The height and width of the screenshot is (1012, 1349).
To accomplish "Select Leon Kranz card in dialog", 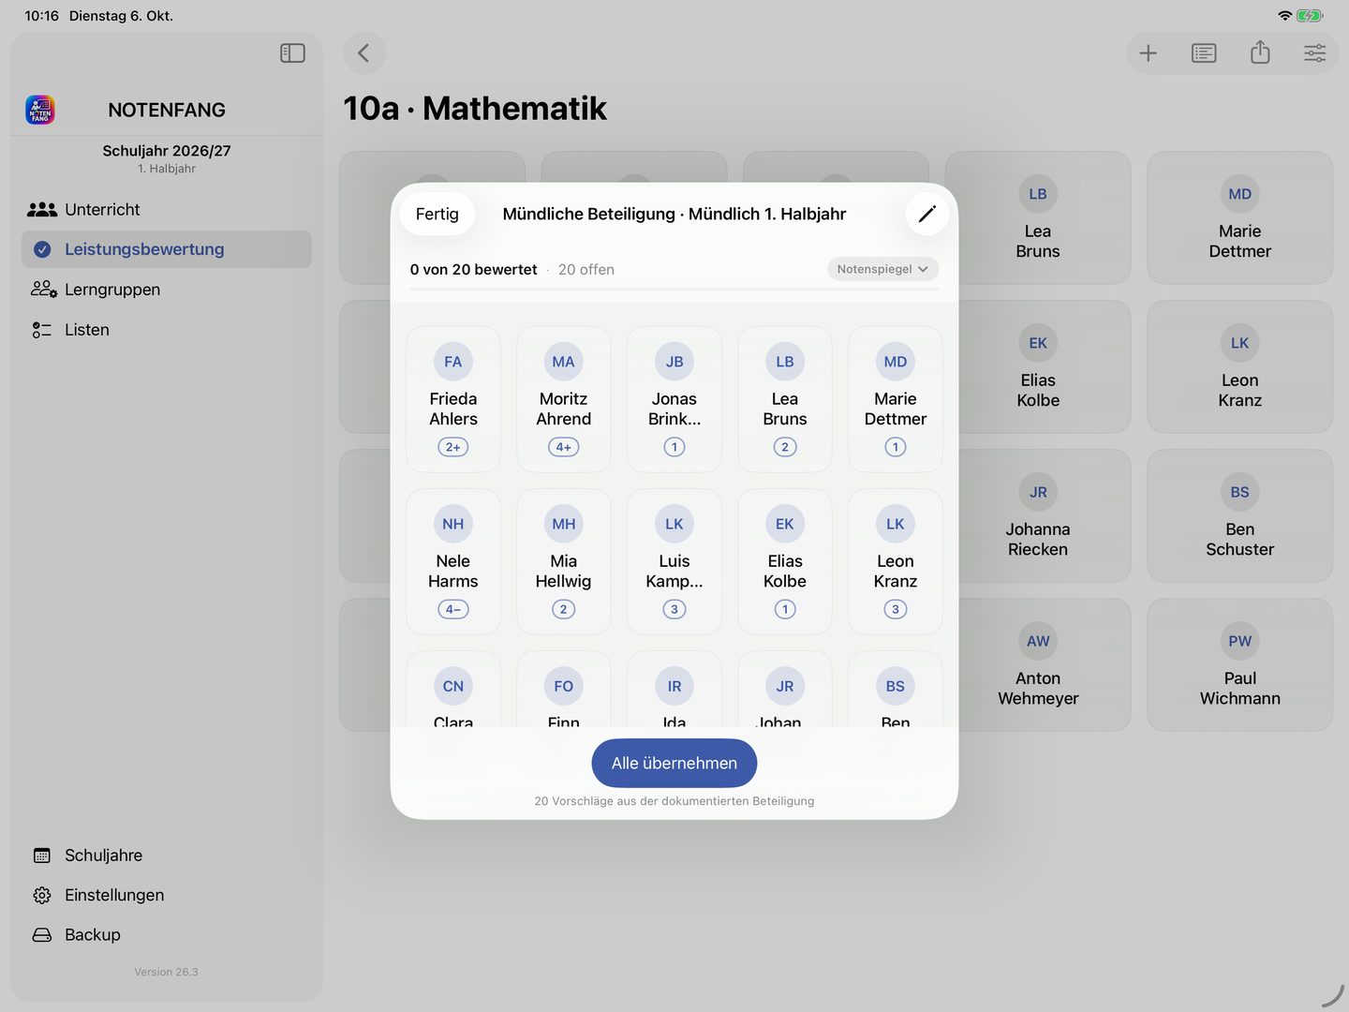I will click(x=896, y=561).
